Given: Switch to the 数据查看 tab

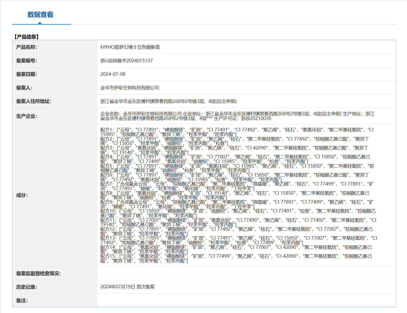Looking at the screenshot, I should click(x=40, y=15).
